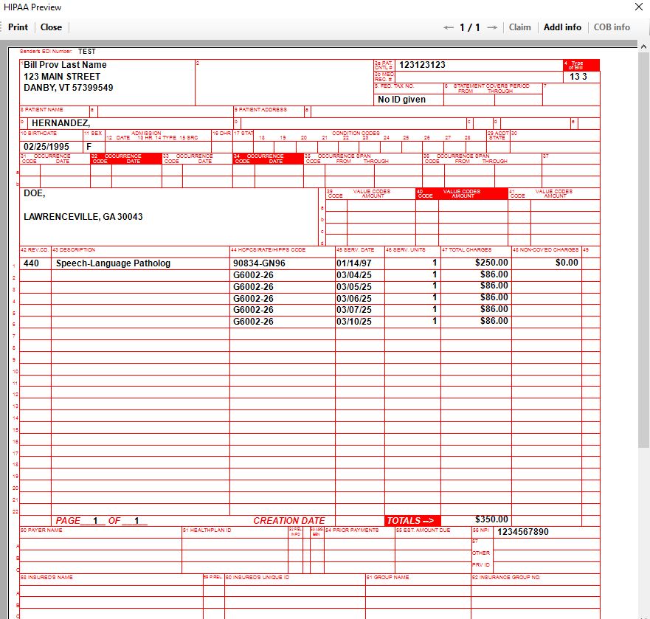The height and width of the screenshot is (619, 650).
Task: Click the scrollbar up arrow
Action: point(643,47)
